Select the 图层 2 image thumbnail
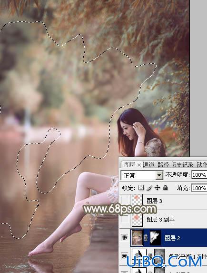The image size is (207, 273). pyautogui.click(x=138, y=238)
